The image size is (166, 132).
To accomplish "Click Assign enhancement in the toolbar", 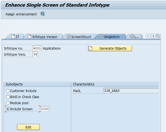I will (21, 14).
